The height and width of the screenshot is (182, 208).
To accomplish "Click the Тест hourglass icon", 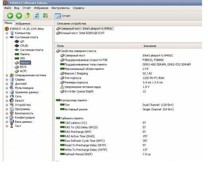I will click(12, 126).
